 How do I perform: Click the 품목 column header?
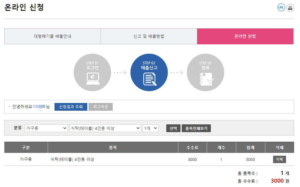tap(113, 147)
